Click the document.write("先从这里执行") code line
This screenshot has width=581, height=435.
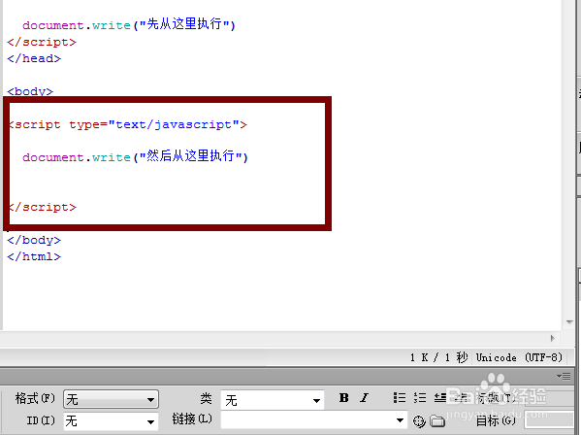(x=129, y=25)
